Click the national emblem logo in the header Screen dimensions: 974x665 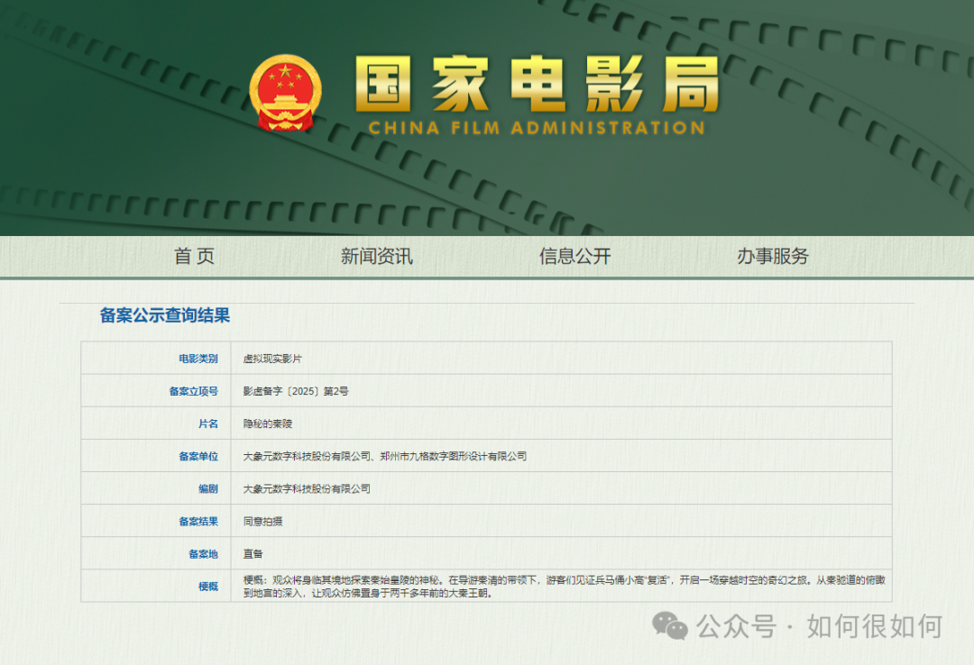point(285,93)
